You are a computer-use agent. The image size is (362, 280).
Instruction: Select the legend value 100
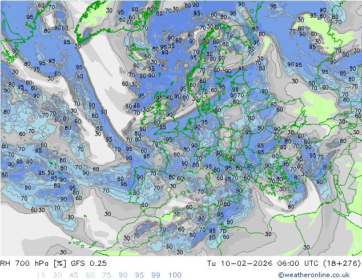pos(175,275)
